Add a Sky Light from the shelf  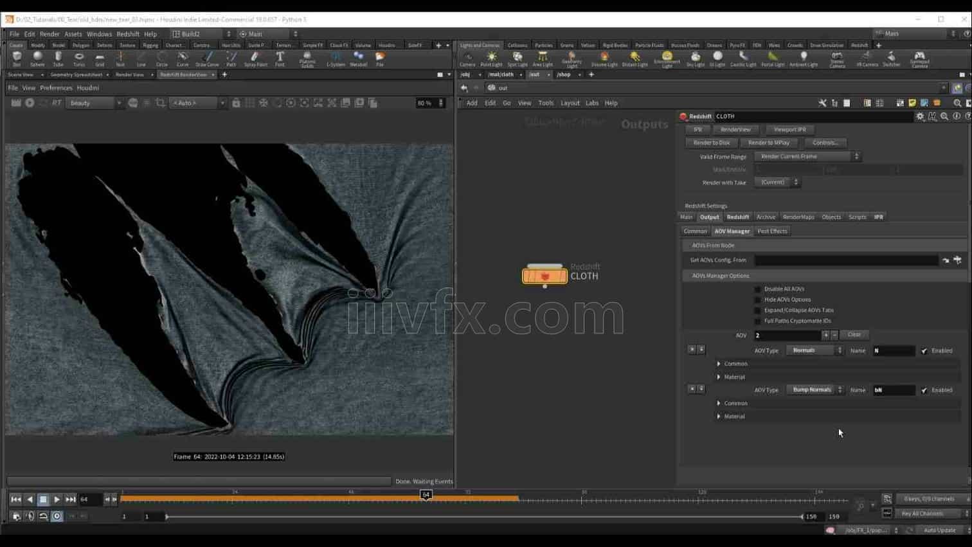point(696,59)
